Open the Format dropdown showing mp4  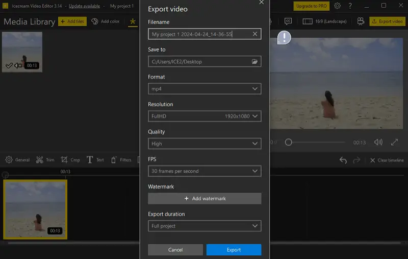(205, 89)
